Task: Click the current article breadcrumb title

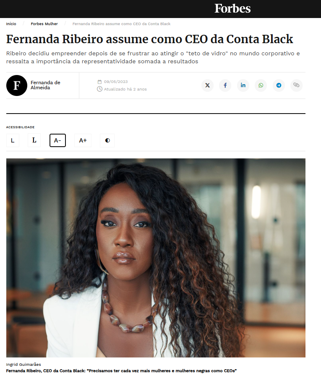Action: point(121,24)
